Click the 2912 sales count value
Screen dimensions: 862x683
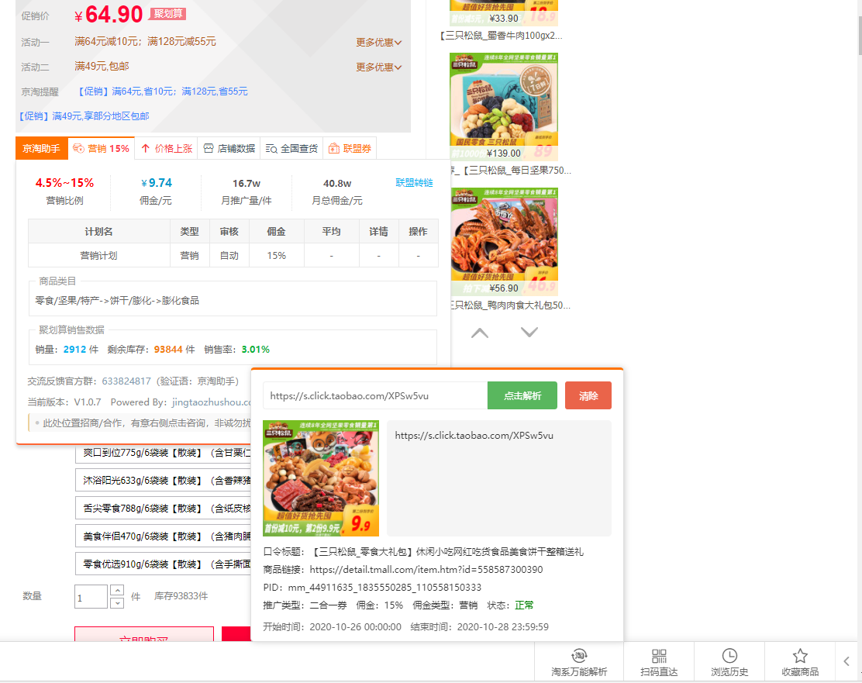[x=74, y=349]
